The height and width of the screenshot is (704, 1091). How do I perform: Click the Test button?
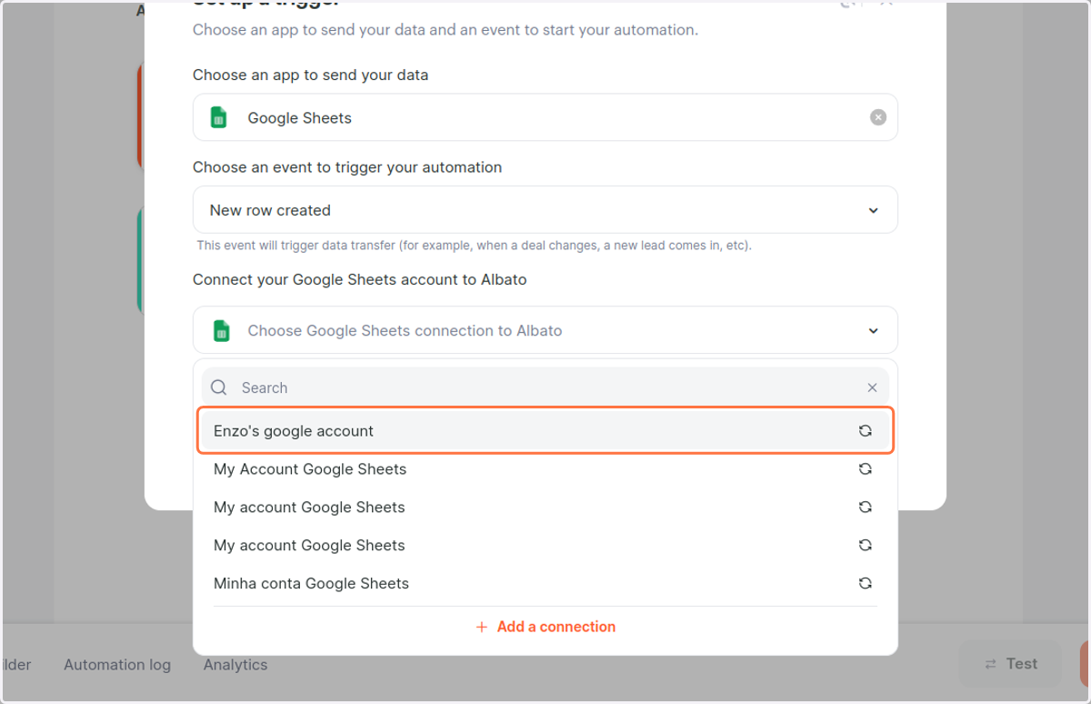pyautogui.click(x=1010, y=664)
